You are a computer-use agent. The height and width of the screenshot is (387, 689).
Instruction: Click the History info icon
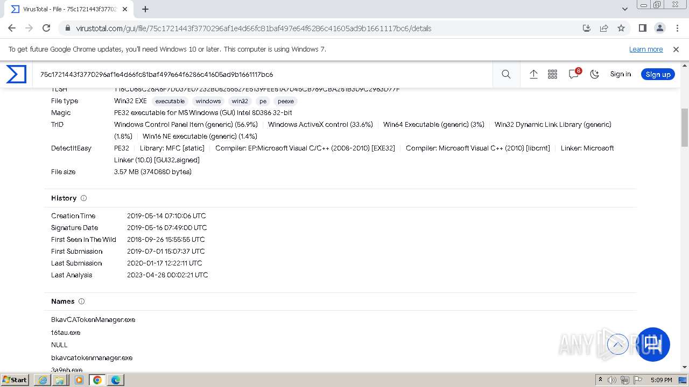(83, 198)
